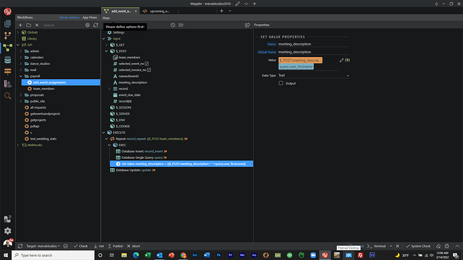Image resolution: width=463 pixels, height=260 pixels.
Task: Click the new folder icon in Workflows
Action: click(29, 25)
